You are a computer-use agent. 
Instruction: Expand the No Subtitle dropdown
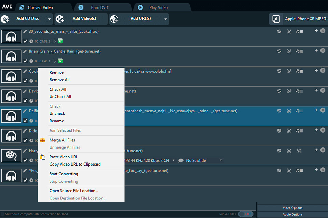pyautogui.click(x=221, y=160)
